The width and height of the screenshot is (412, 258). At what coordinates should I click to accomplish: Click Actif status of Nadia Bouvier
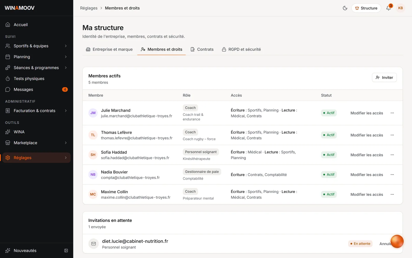(x=329, y=175)
